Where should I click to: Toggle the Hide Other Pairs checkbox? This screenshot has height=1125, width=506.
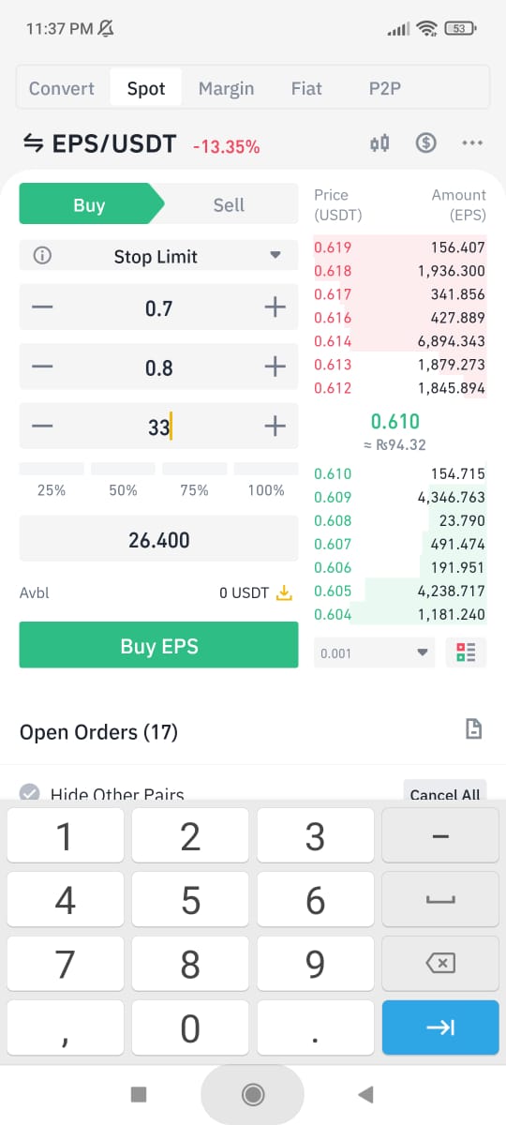click(x=30, y=794)
